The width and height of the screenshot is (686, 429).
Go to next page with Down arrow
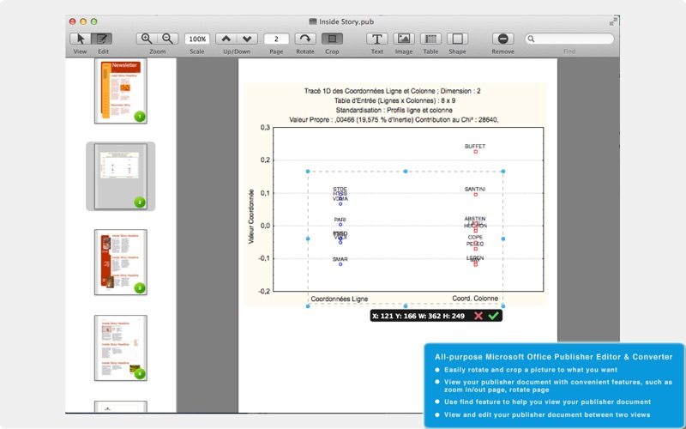tap(247, 39)
